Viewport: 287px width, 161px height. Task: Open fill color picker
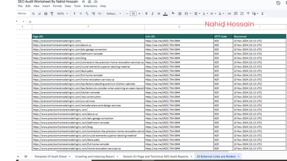[173, 13]
